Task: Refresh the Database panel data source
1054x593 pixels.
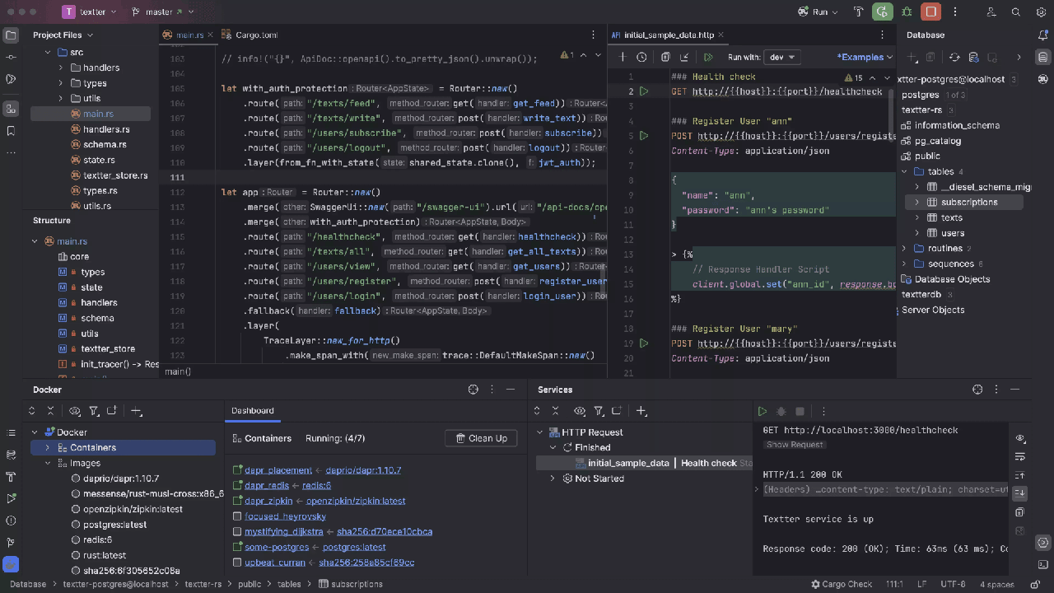Action: pyautogui.click(x=954, y=57)
